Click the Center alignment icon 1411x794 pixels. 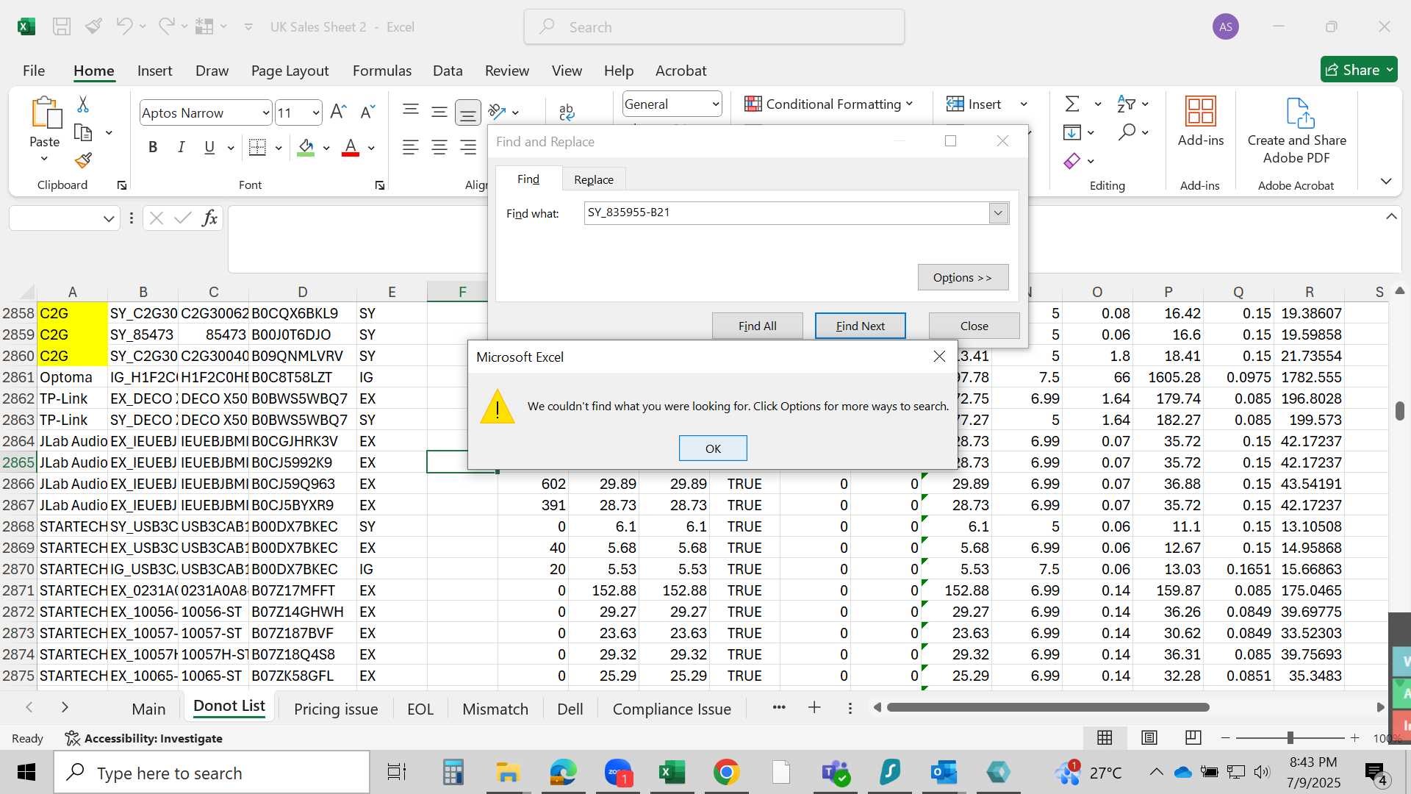(439, 148)
